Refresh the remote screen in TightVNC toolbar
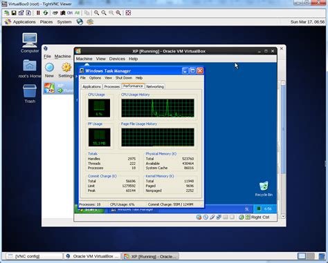 click(46, 13)
